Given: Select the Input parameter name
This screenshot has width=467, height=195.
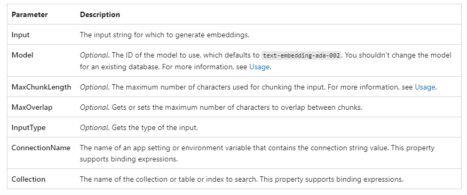Looking at the screenshot, I should [x=21, y=35].
